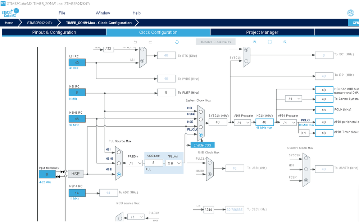Click the MX application icon in the title bar

tap(3, 4)
